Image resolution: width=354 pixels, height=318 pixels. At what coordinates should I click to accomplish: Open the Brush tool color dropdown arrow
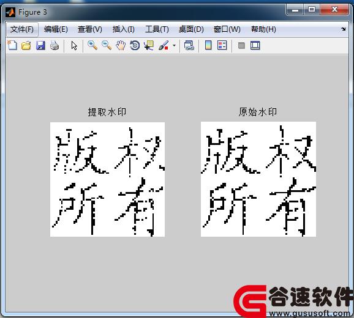174,45
